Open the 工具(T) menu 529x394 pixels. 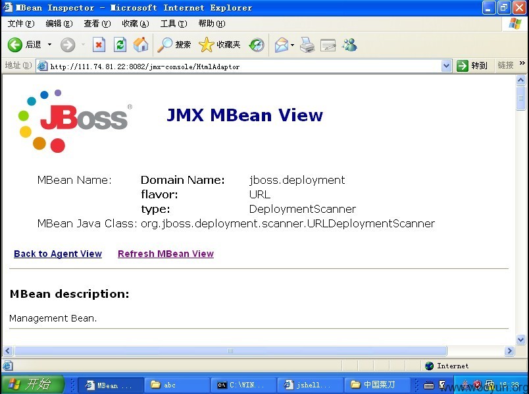pyautogui.click(x=174, y=24)
